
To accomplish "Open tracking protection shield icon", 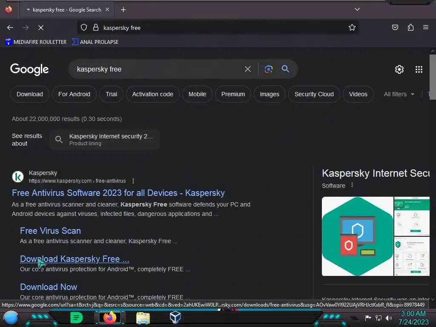I will pos(84,28).
